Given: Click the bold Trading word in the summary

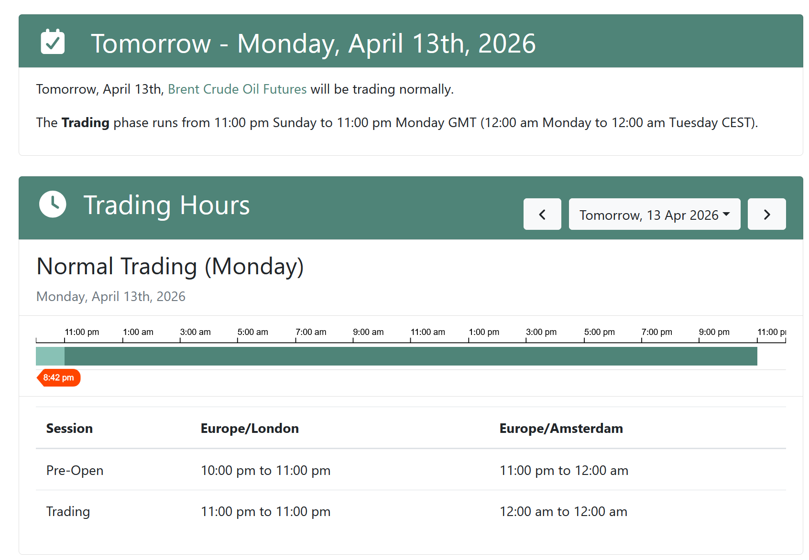Looking at the screenshot, I should pos(86,123).
